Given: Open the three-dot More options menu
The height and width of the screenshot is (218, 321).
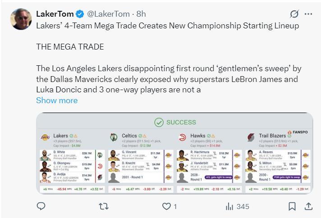Looking at the screenshot, I should [x=308, y=14].
